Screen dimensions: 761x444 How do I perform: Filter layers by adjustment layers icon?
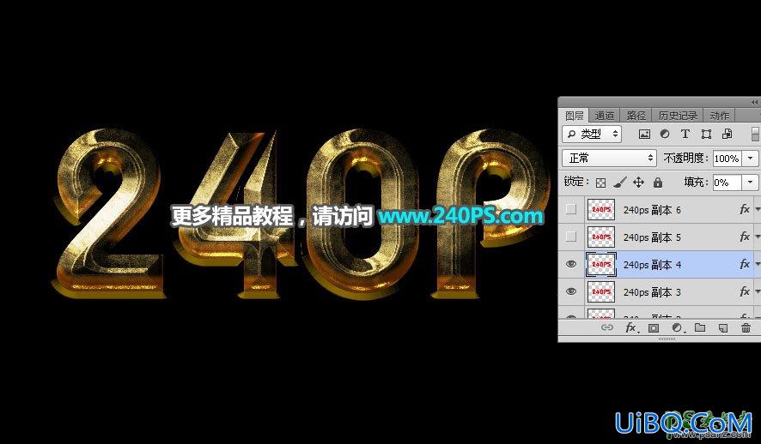665,134
